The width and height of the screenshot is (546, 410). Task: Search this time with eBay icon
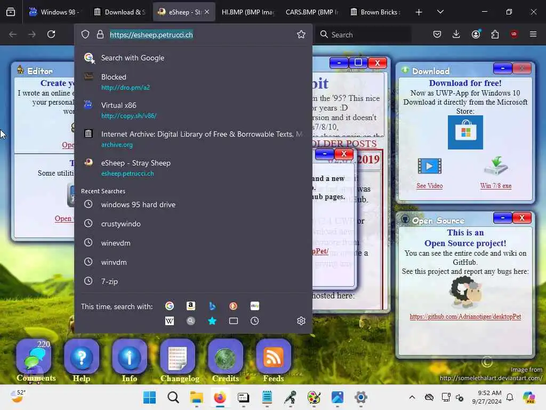tap(254, 306)
